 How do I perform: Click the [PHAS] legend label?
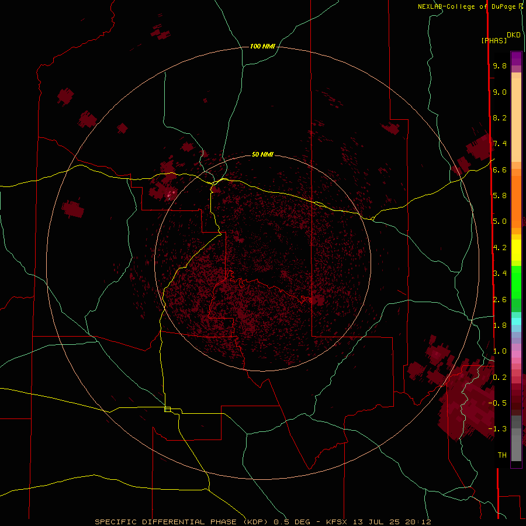point(494,40)
